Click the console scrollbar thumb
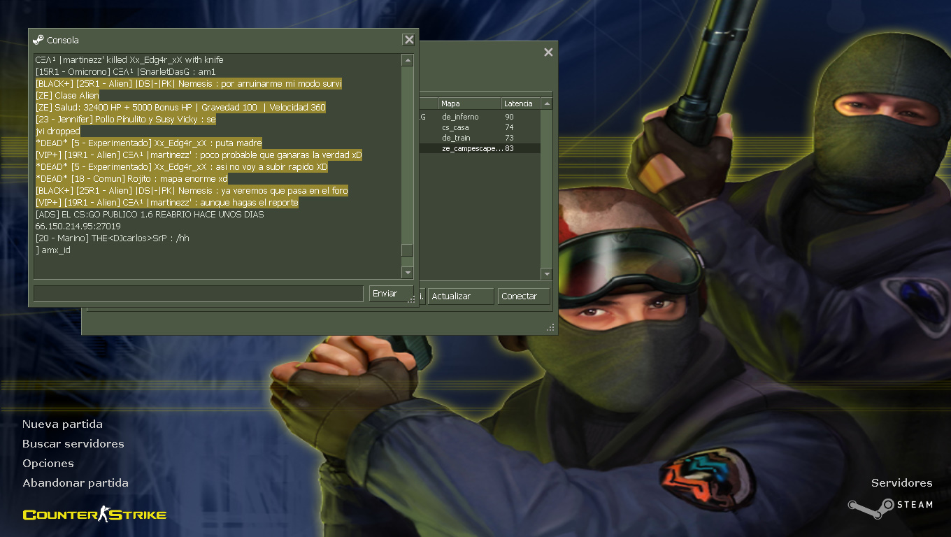The height and width of the screenshot is (537, 951). pos(408,250)
